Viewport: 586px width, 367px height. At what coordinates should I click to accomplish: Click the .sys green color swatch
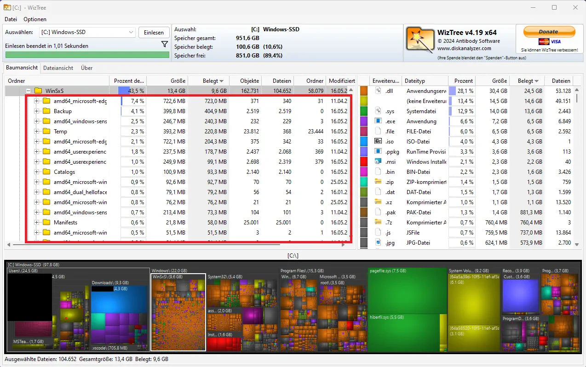coord(364,111)
